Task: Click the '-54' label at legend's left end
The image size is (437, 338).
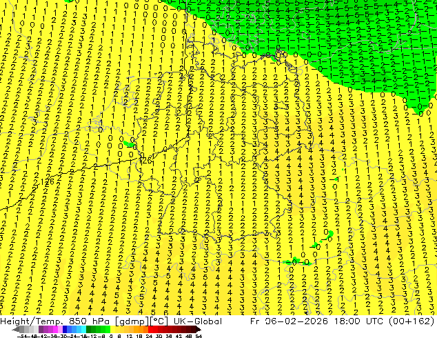Action: 22,336
